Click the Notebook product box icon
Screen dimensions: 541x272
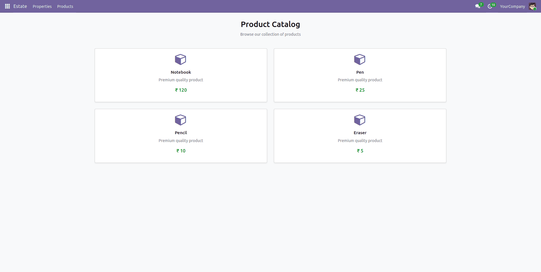click(181, 59)
